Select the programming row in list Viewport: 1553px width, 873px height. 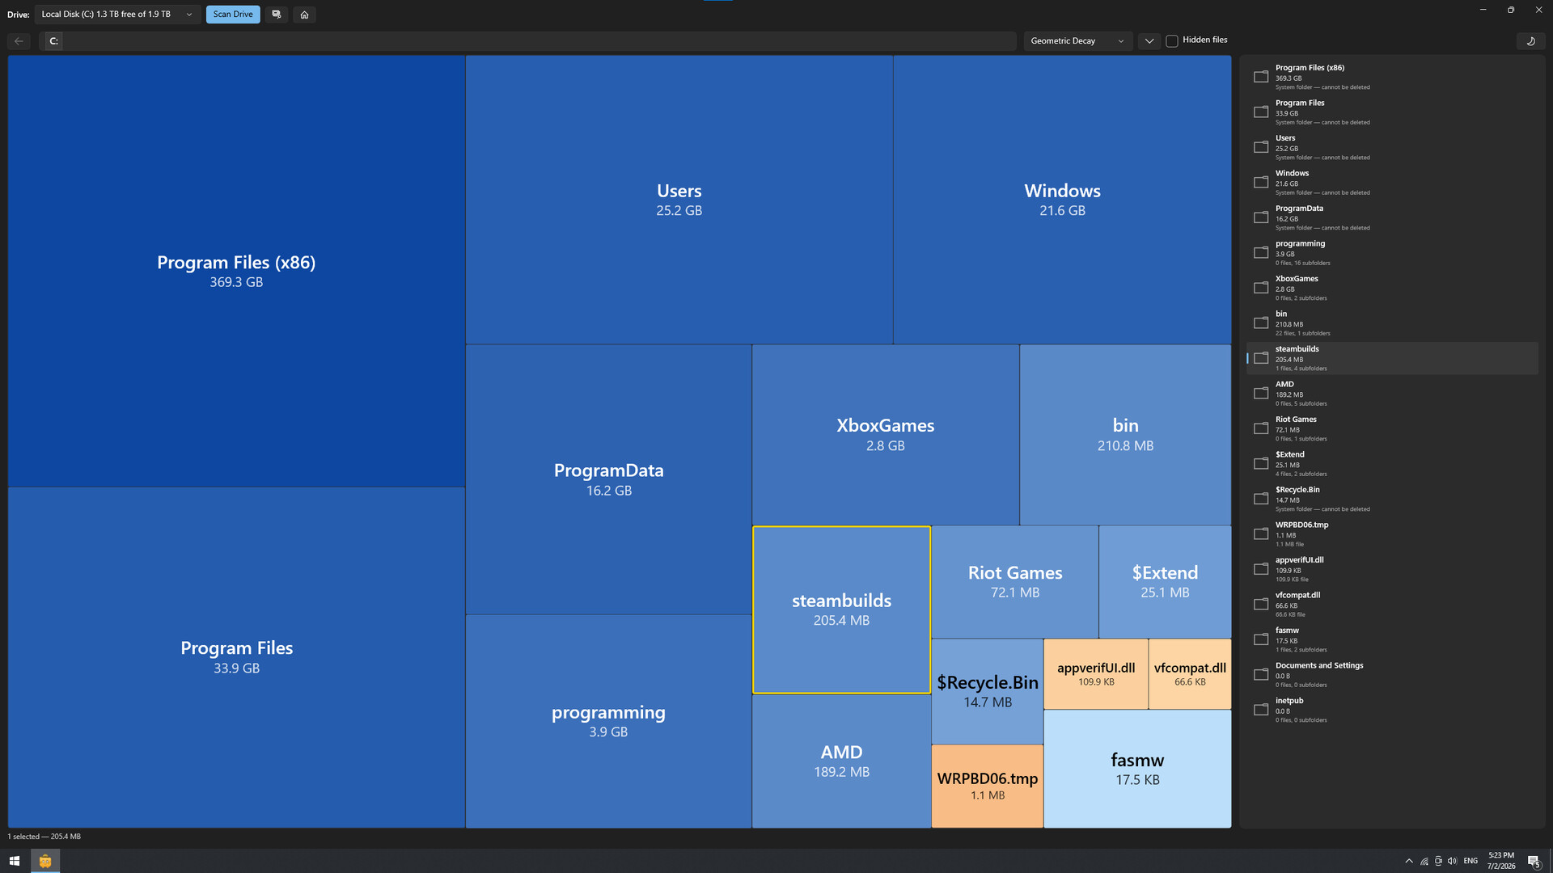[x=1392, y=252]
